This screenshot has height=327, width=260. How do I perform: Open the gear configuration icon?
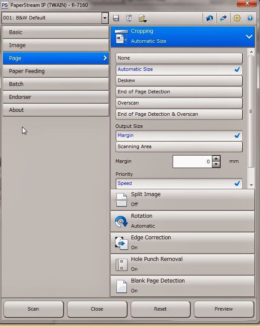point(237,18)
